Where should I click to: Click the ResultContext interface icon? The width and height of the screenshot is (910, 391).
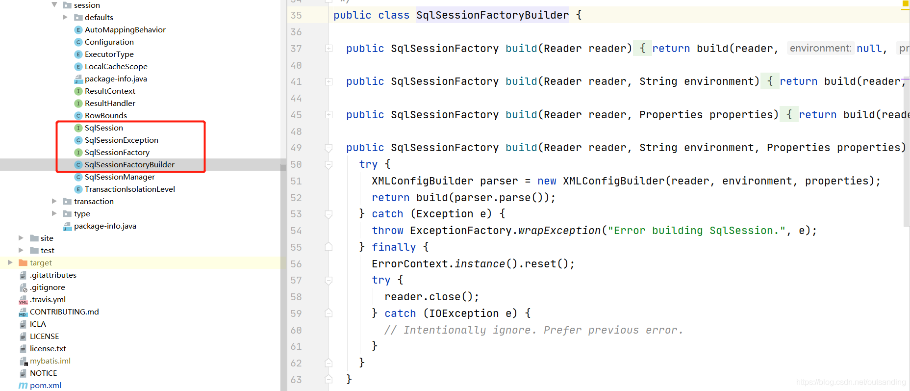point(78,91)
